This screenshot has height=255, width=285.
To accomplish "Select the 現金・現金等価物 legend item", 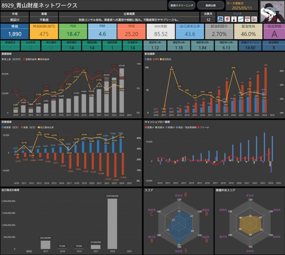I will [x=186, y=127].
